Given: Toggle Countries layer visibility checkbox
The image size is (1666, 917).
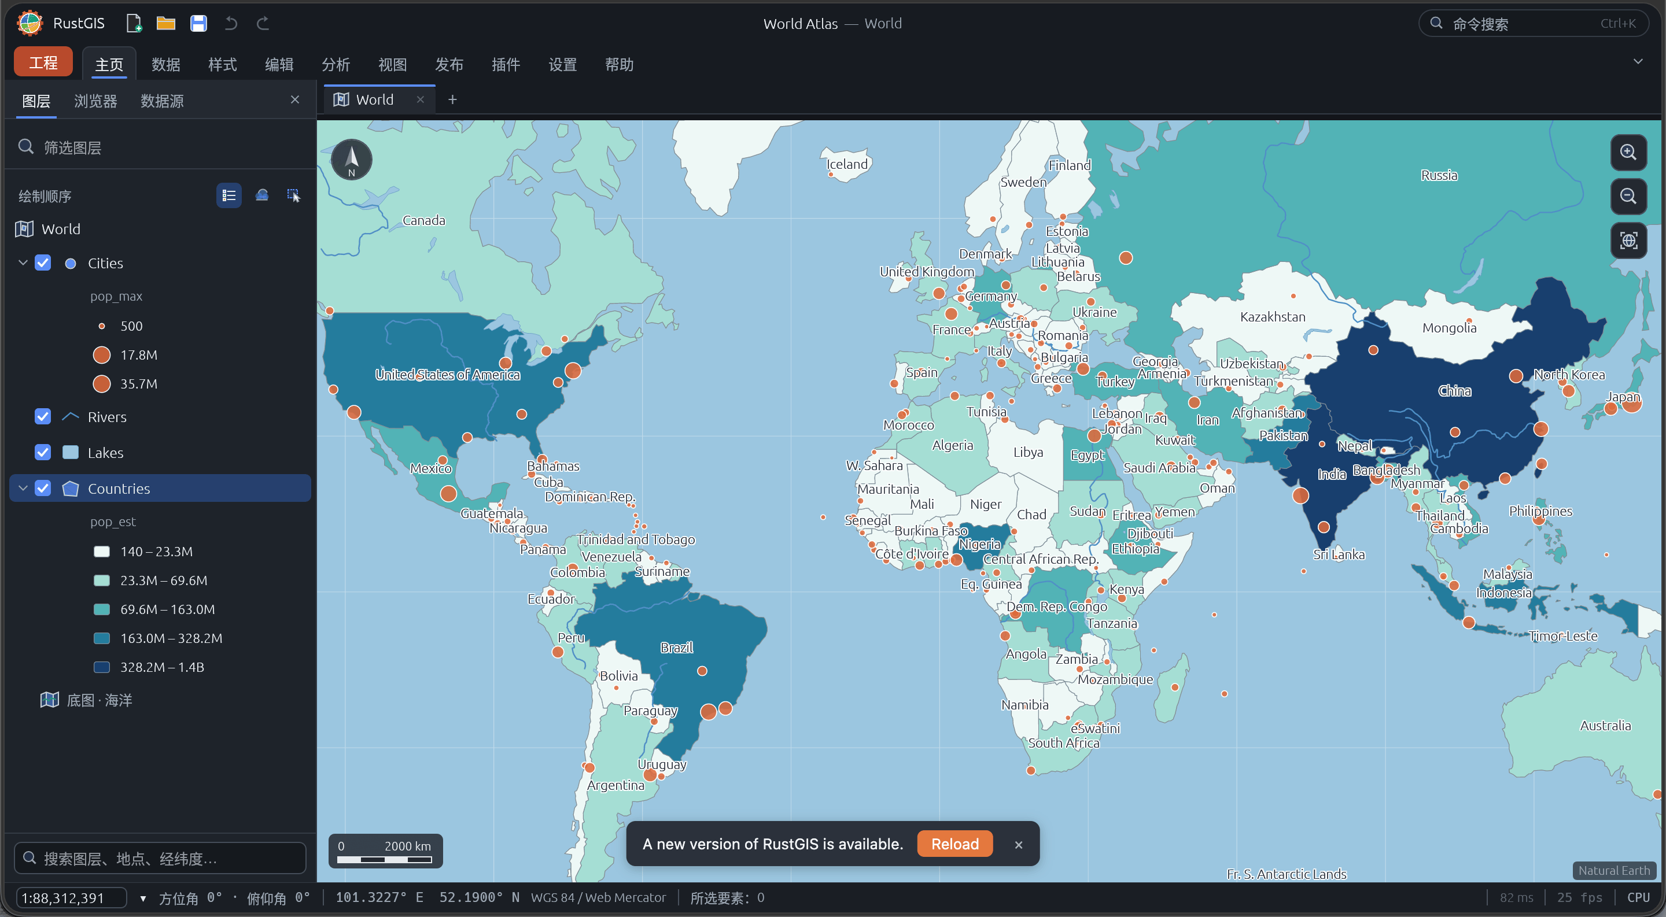Looking at the screenshot, I should pos(43,489).
